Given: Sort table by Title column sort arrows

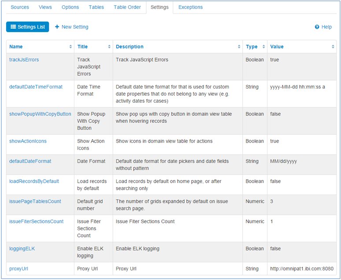Looking at the screenshot, I should click(x=109, y=47).
